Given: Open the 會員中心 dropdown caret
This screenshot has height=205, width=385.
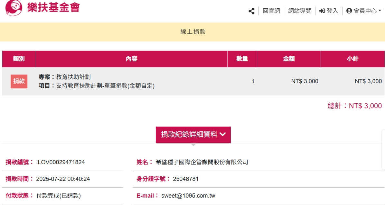Looking at the screenshot, I should [x=380, y=11].
